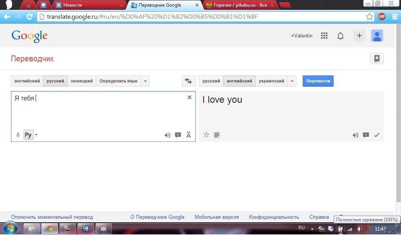Open the volume speaker tray icon

coord(359,229)
